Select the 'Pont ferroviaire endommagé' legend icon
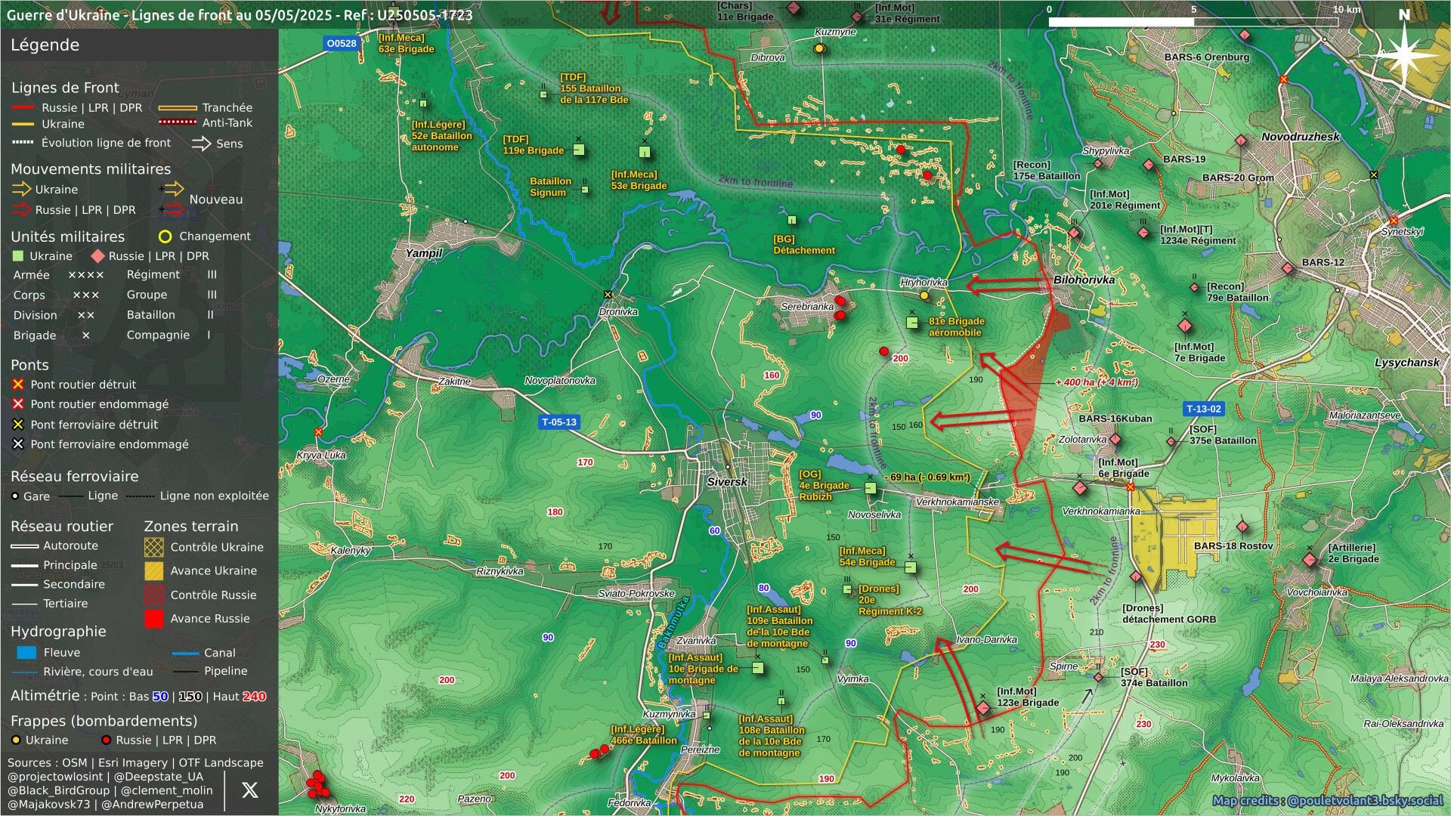The height and width of the screenshot is (816, 1451). 18,444
